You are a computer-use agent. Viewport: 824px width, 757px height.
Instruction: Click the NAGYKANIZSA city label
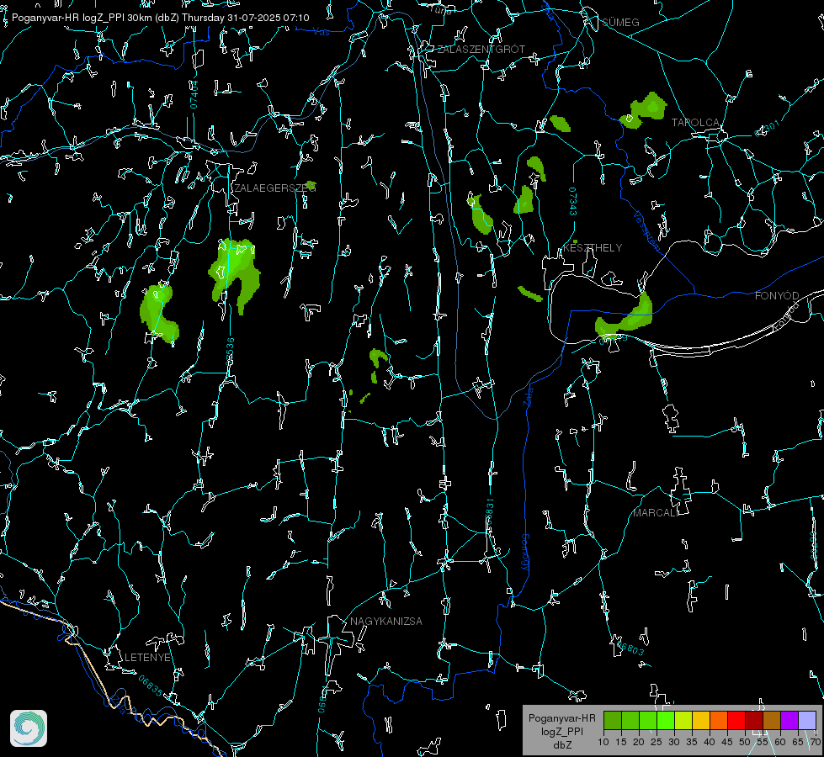coord(386,621)
